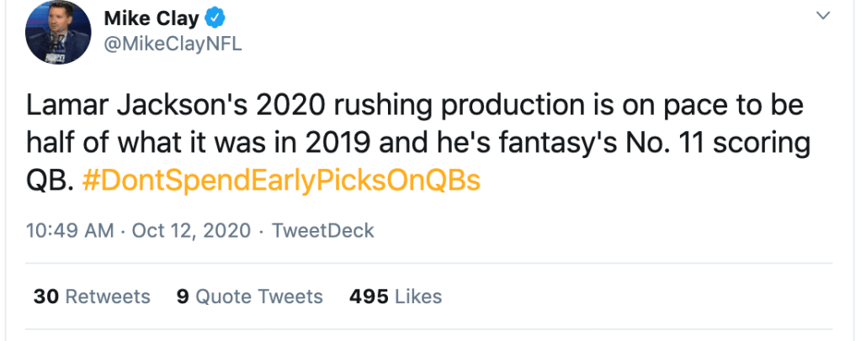The width and height of the screenshot is (861, 341).
Task: Open the Mike Clay display name
Action: click(151, 18)
